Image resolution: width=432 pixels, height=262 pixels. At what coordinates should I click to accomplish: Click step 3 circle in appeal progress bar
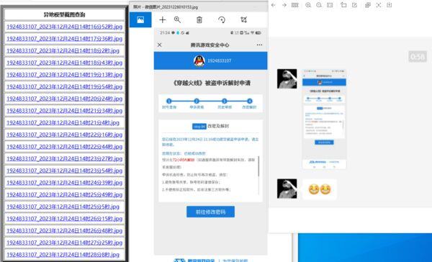225,101
